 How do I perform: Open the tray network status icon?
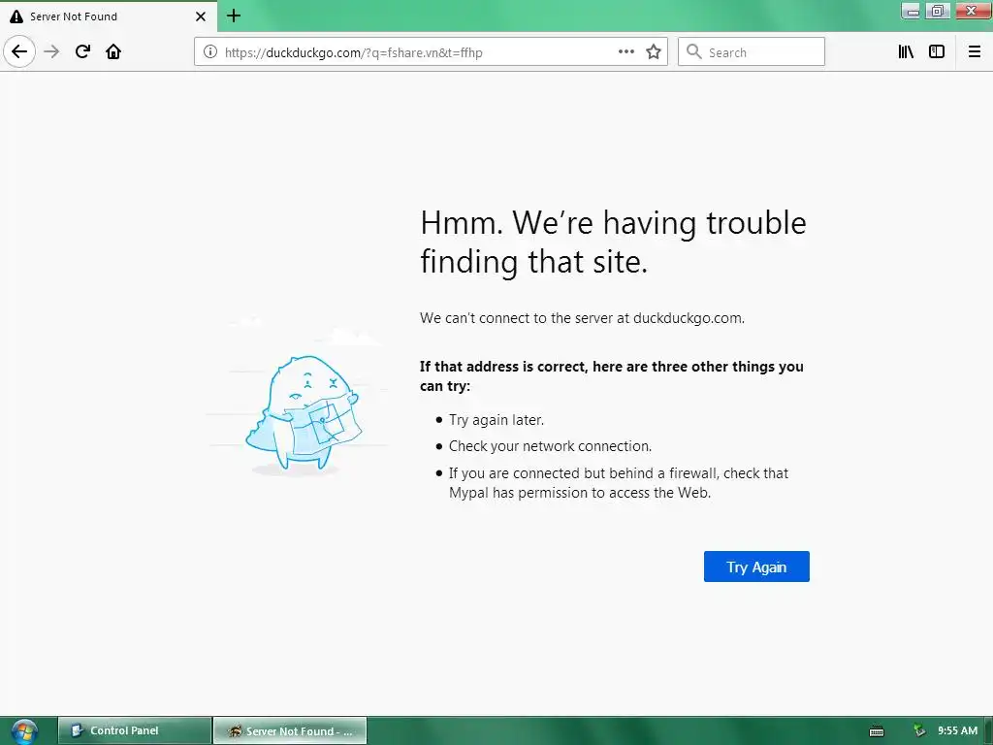click(919, 730)
